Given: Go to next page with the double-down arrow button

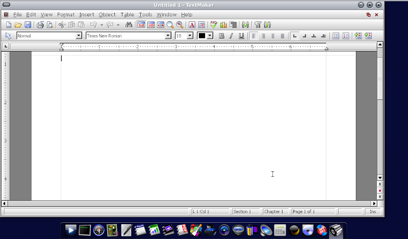Looking at the screenshot, I should (380, 197).
